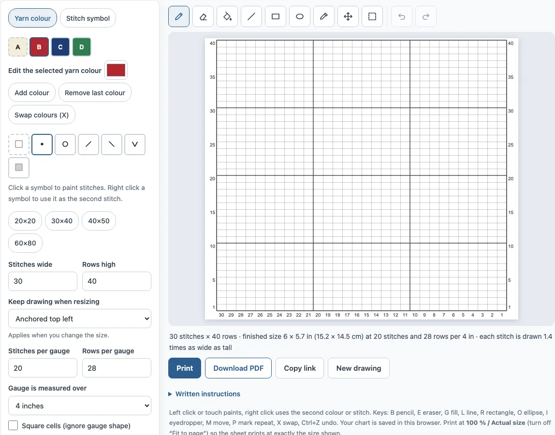Choose the forward slash stitch symbol
The height and width of the screenshot is (435, 555).
coord(88,145)
